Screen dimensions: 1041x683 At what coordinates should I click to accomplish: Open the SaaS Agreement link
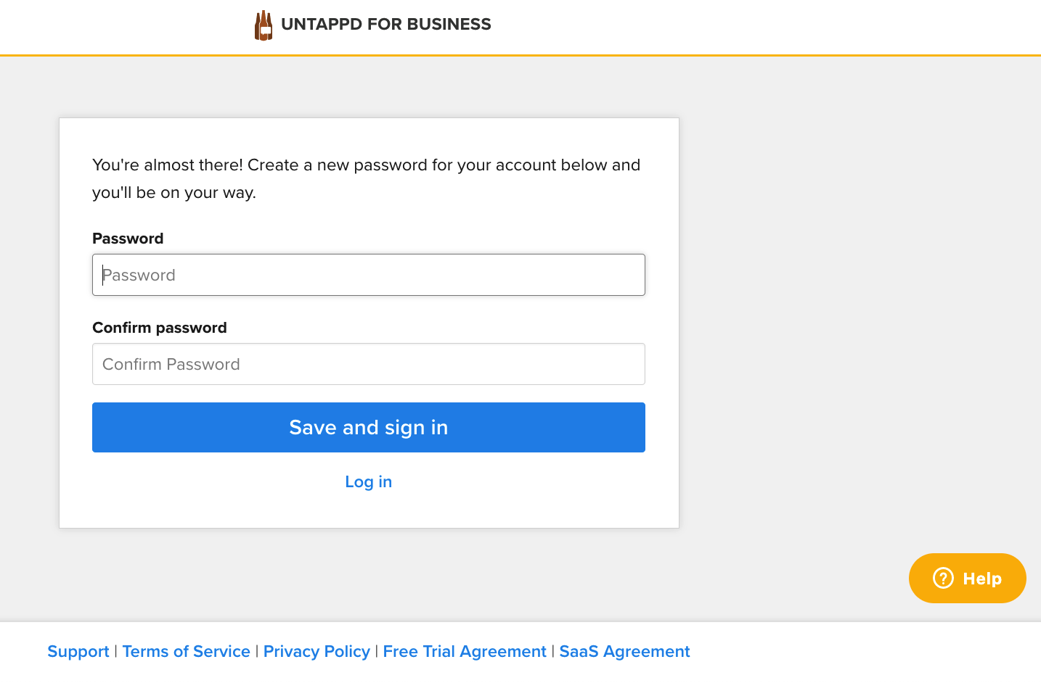[x=624, y=652]
